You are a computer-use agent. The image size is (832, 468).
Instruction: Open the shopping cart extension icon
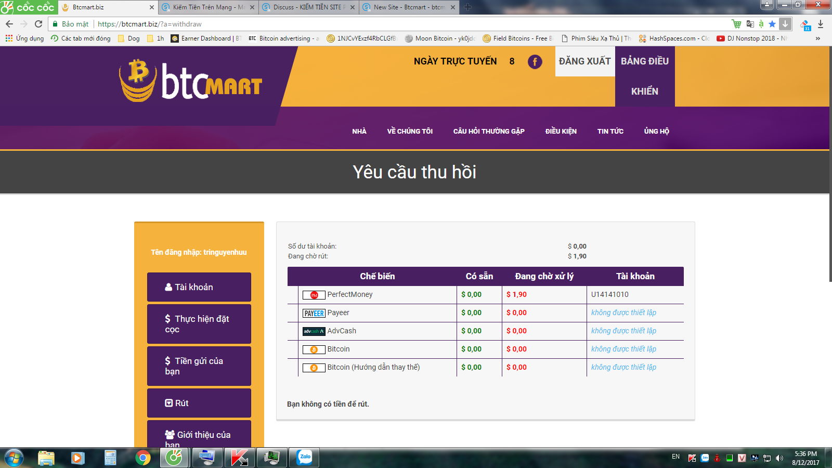[x=736, y=24]
